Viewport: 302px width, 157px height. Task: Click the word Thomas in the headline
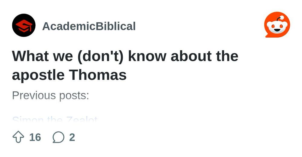98,74
